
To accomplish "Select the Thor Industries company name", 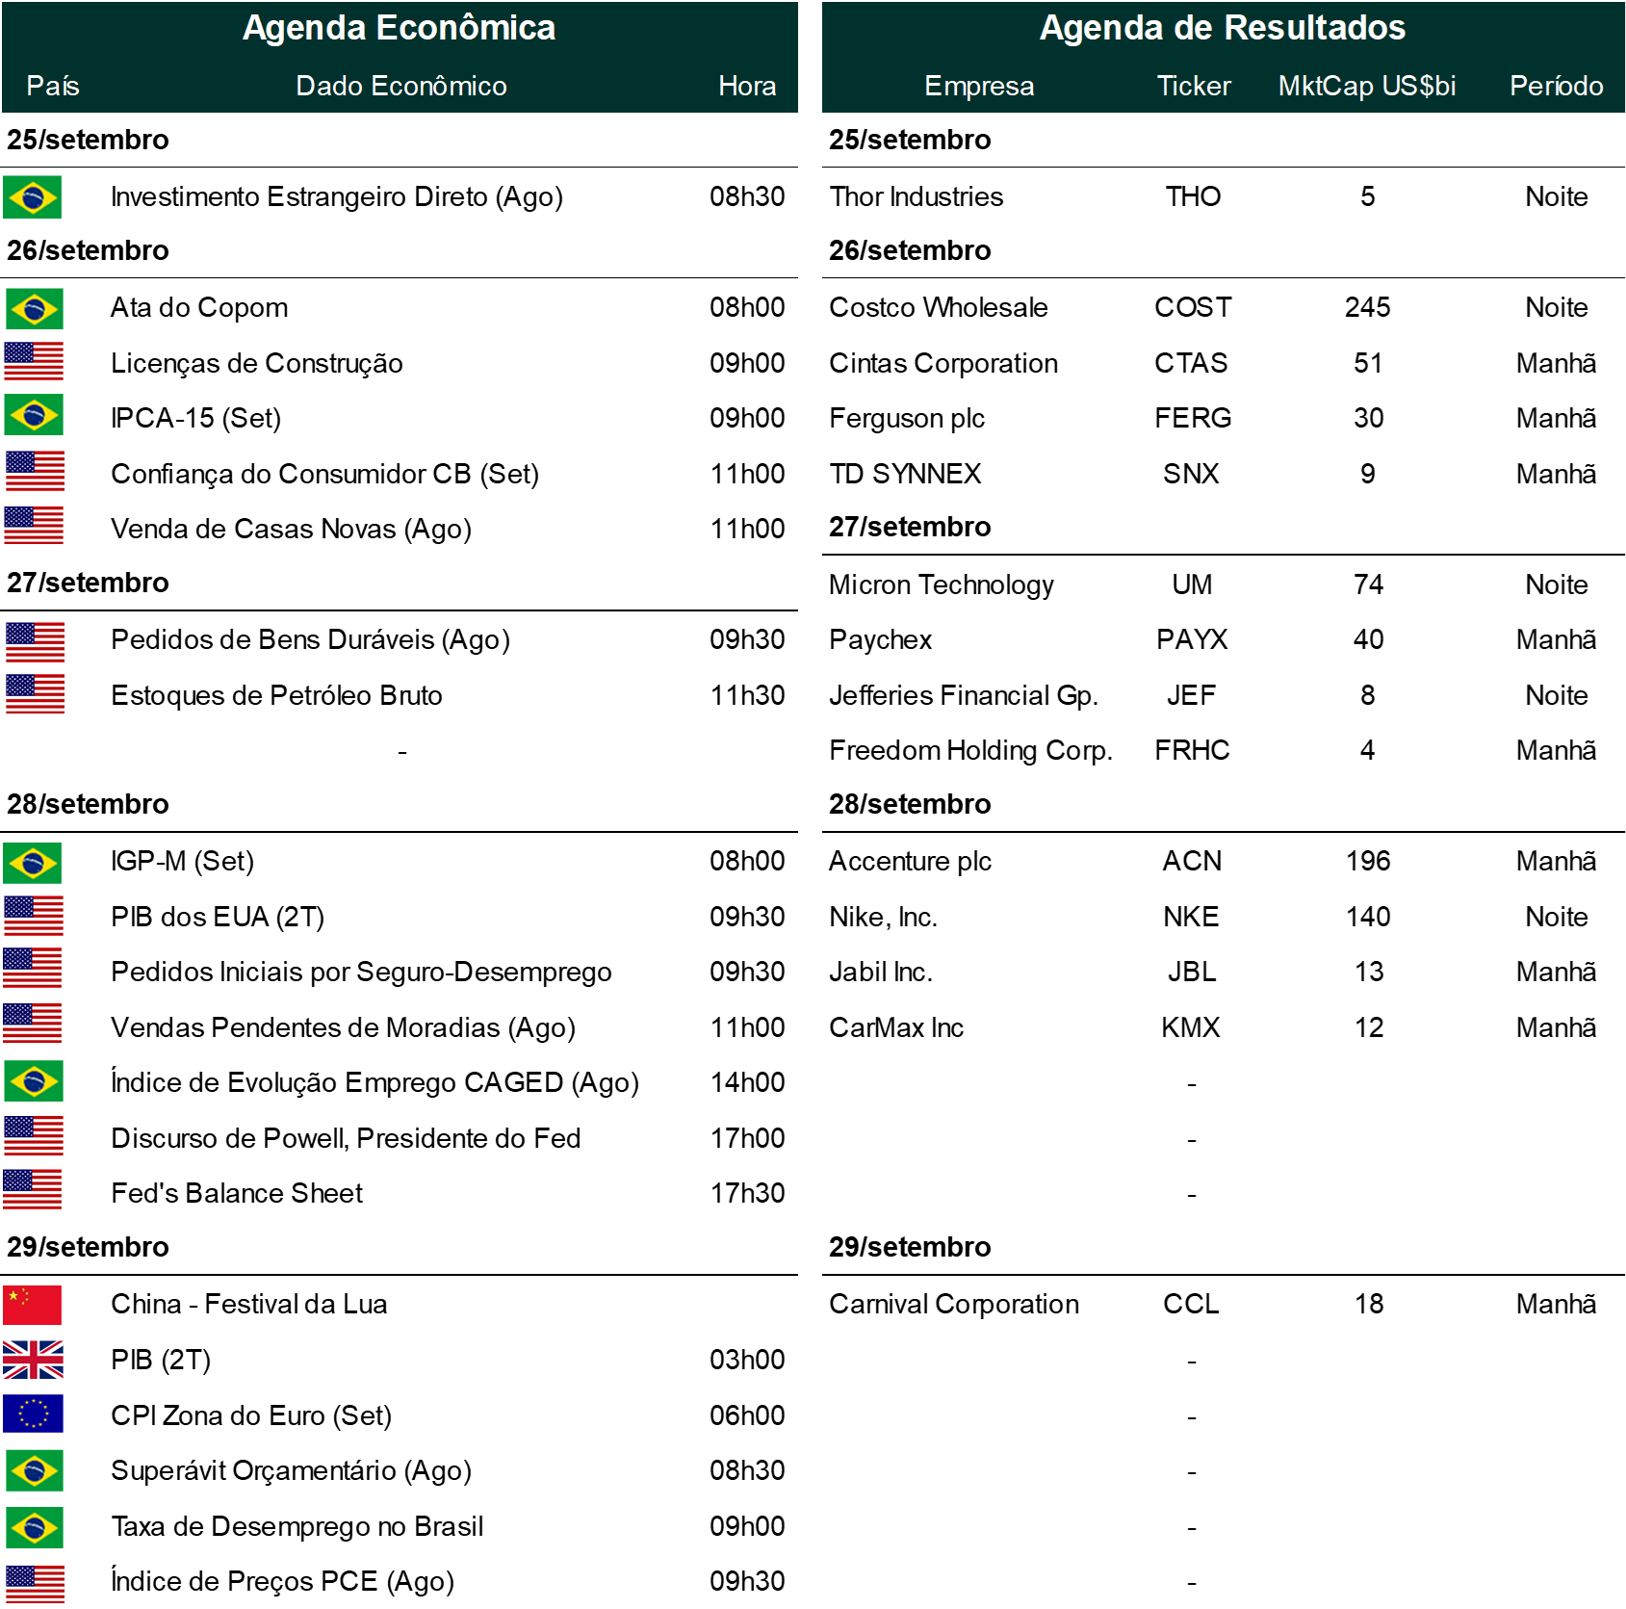I will click(916, 196).
